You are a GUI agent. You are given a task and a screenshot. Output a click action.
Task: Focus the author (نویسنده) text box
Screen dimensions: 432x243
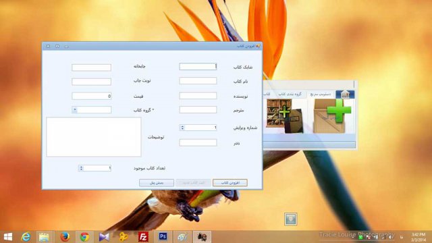[x=198, y=96]
